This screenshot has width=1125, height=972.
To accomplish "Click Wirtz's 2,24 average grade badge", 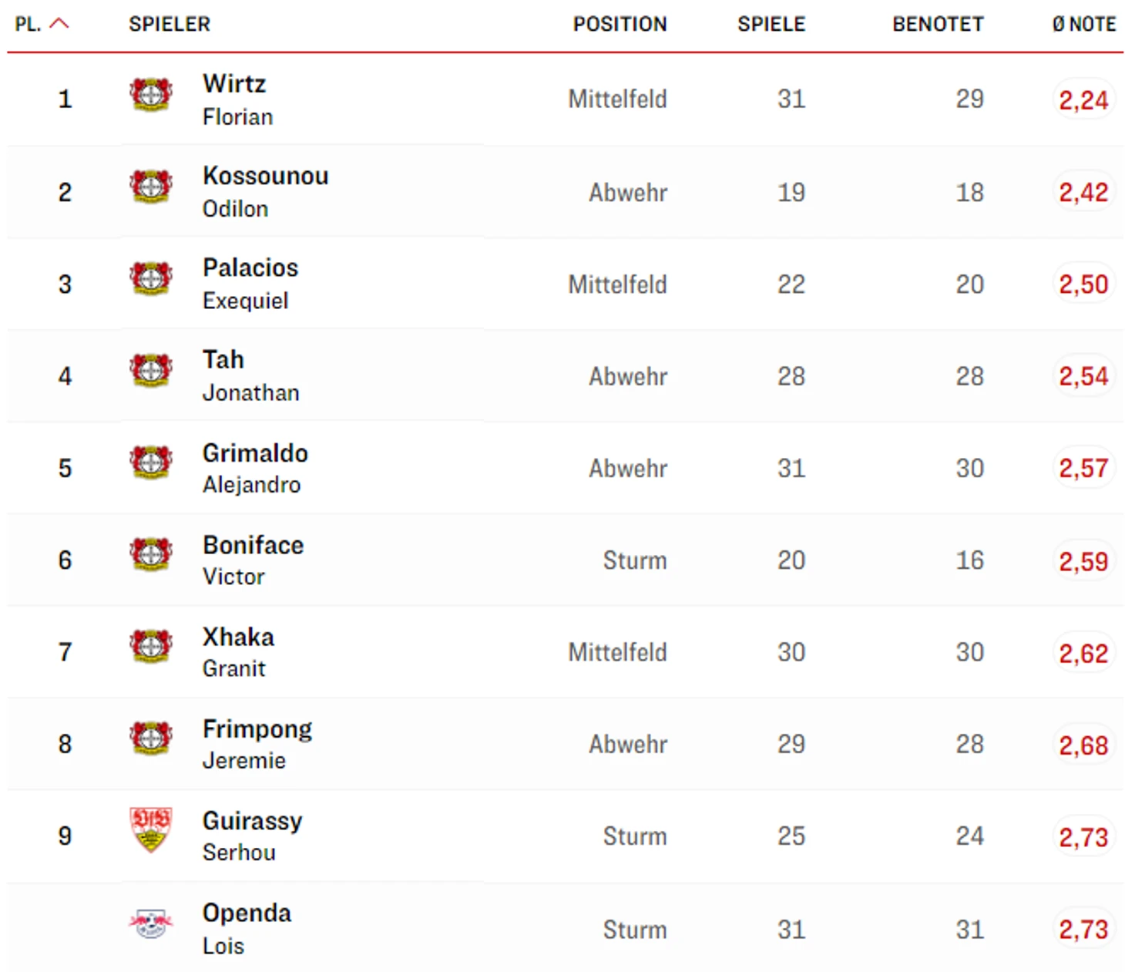I will (x=1083, y=99).
